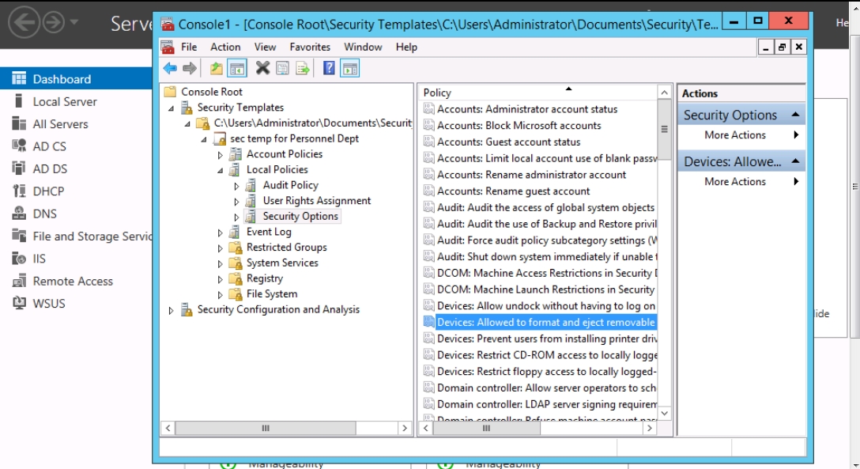Click the Up One Level folder icon
The image size is (860, 469).
pyautogui.click(x=217, y=69)
